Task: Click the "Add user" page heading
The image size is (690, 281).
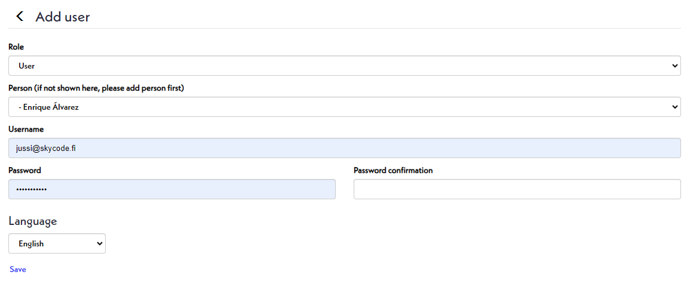Action: (x=63, y=17)
